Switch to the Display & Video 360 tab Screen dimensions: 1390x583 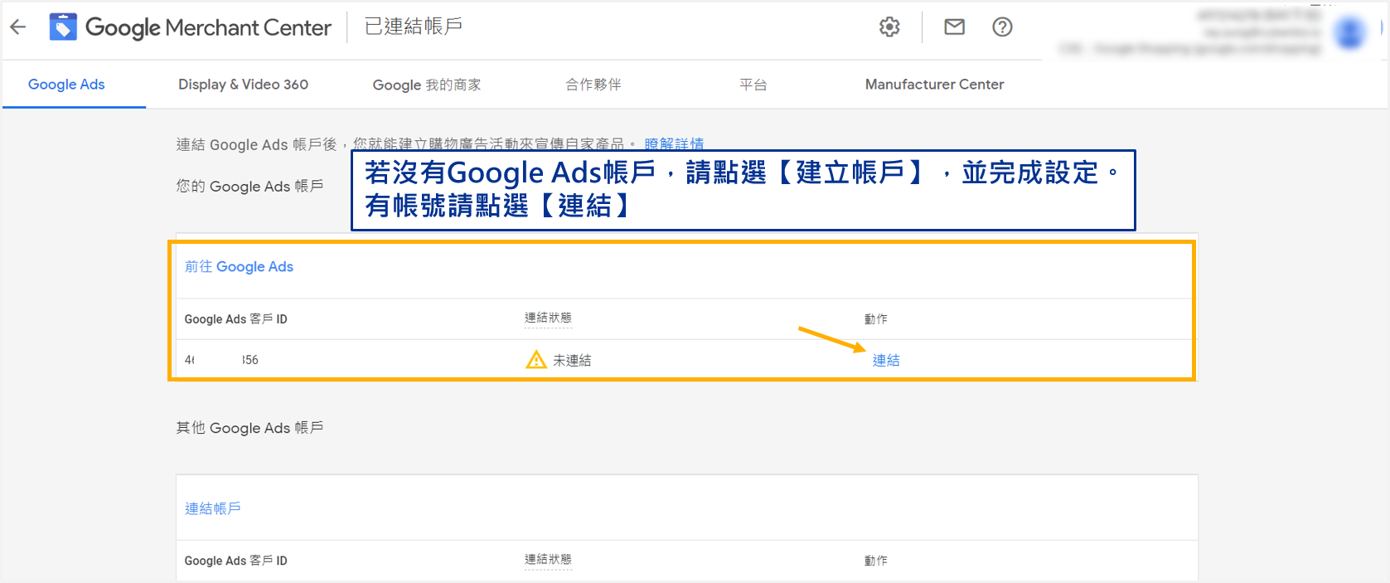click(x=243, y=85)
